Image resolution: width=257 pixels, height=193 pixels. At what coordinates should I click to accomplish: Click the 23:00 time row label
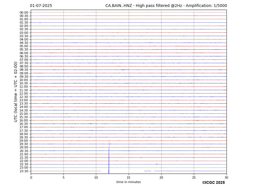click(x=24, y=168)
